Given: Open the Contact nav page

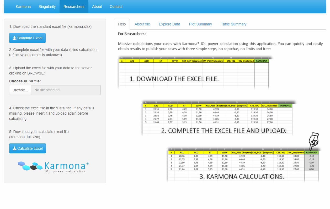Looking at the screenshot, I should coord(116,7).
